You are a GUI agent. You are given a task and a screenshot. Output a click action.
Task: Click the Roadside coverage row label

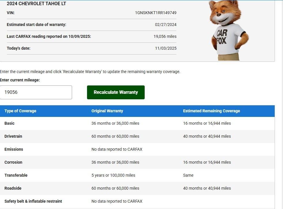13,188
